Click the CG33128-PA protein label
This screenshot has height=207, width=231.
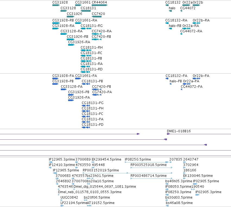coord(72,87)
